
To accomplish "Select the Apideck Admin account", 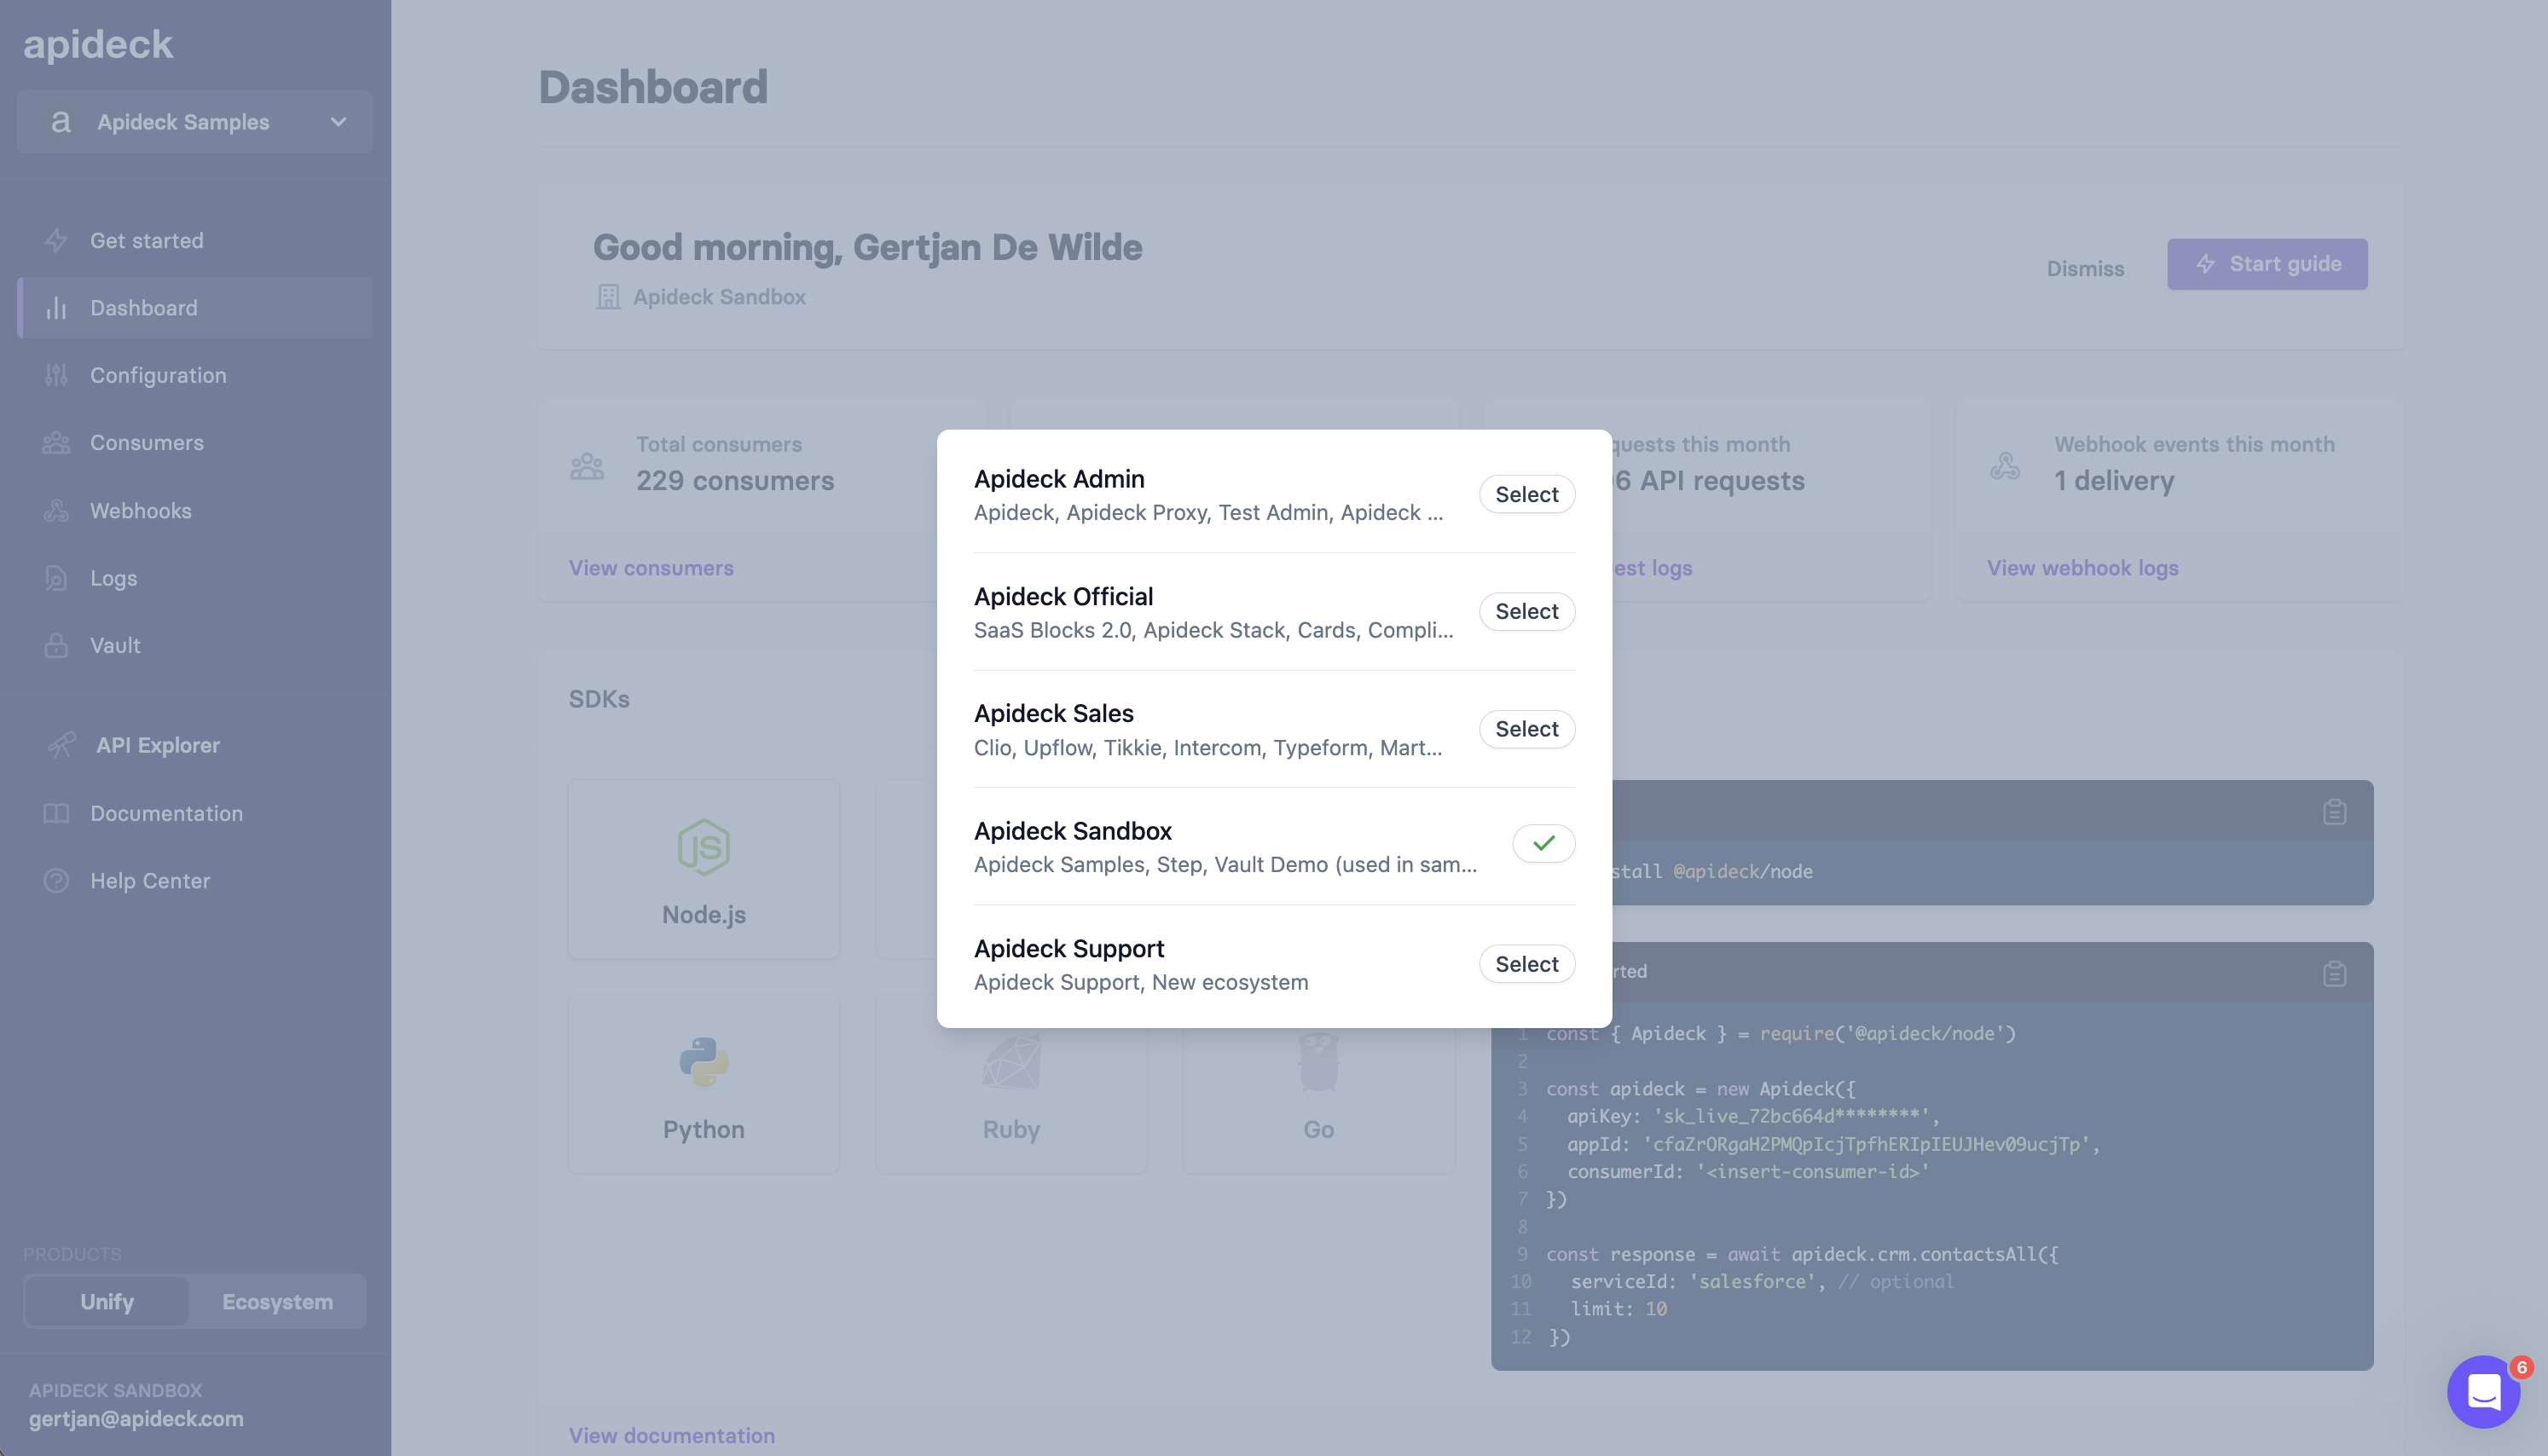I will pos(1526,494).
